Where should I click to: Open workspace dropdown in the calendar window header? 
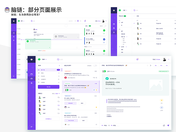(22, 21)
